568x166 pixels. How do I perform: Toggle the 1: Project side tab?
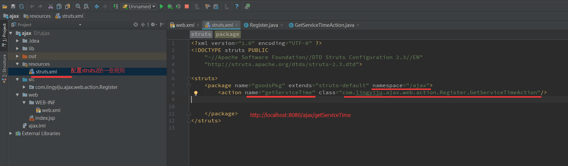(x=4, y=35)
